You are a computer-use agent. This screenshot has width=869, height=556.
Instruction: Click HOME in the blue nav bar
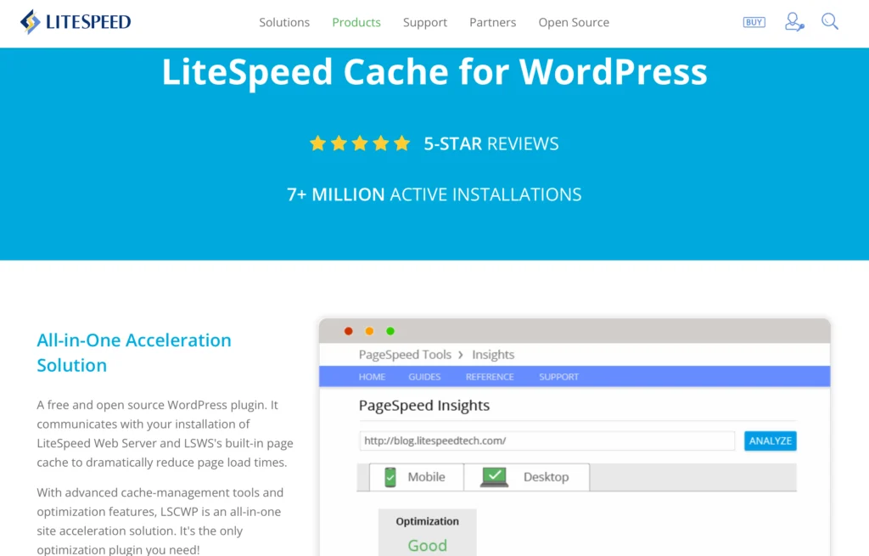coord(372,377)
